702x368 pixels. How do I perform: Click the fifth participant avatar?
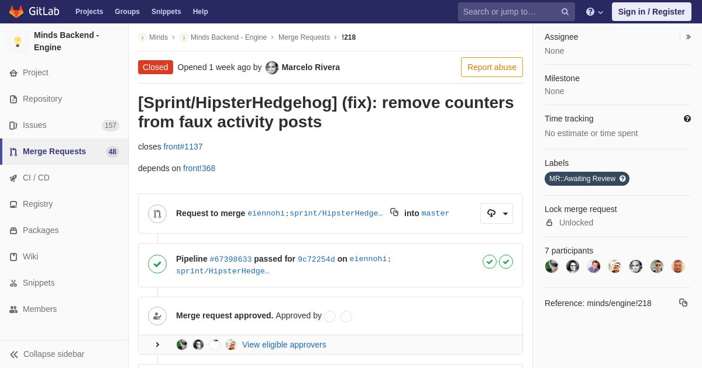[636, 266]
